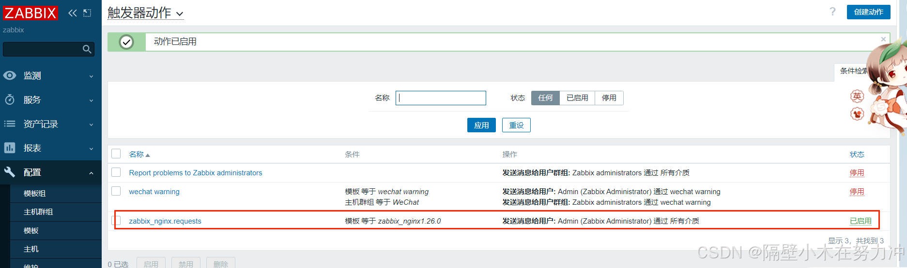Expand the 监测 menu chevron
Viewport: 907px width, 268px height.
pos(91,76)
